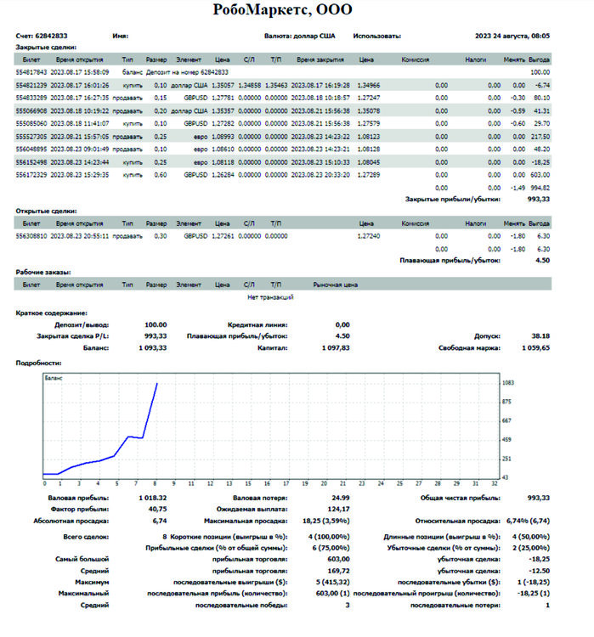Viewport: 594px width, 637px height.
Task: Select the margin value 38.18
Action: [x=540, y=336]
